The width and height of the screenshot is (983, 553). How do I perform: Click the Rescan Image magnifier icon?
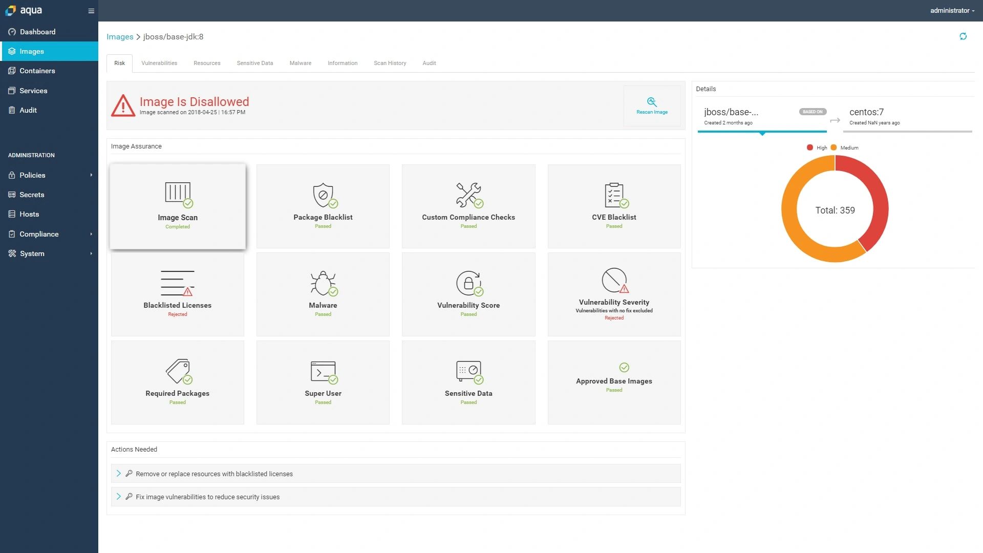(652, 102)
